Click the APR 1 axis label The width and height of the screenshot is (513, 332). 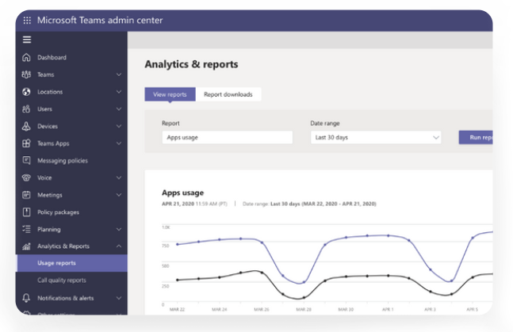pos(388,309)
